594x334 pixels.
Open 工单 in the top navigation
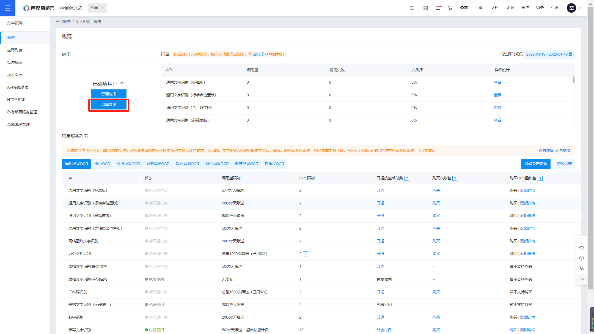tap(479, 8)
